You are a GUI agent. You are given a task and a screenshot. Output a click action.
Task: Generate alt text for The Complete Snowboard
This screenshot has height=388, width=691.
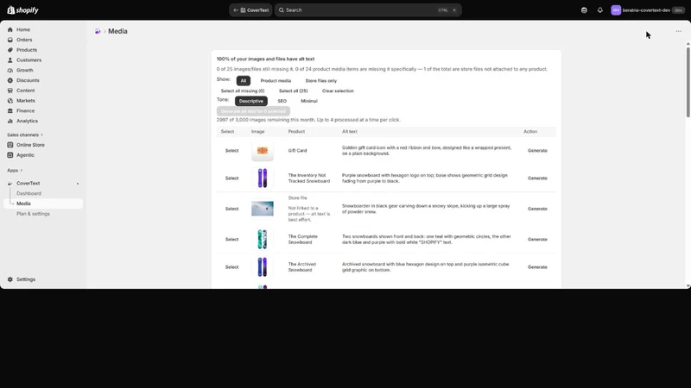537,240
